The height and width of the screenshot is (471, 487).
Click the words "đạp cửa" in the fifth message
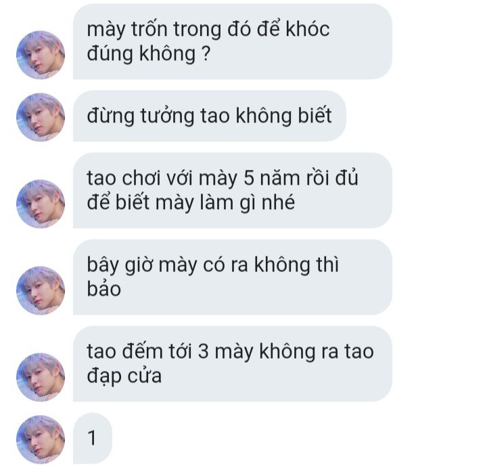tap(124, 376)
